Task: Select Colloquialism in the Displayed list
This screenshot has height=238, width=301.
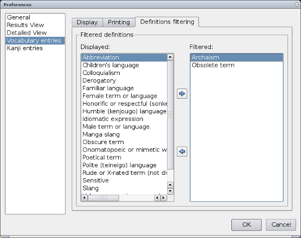Action: (x=124, y=73)
